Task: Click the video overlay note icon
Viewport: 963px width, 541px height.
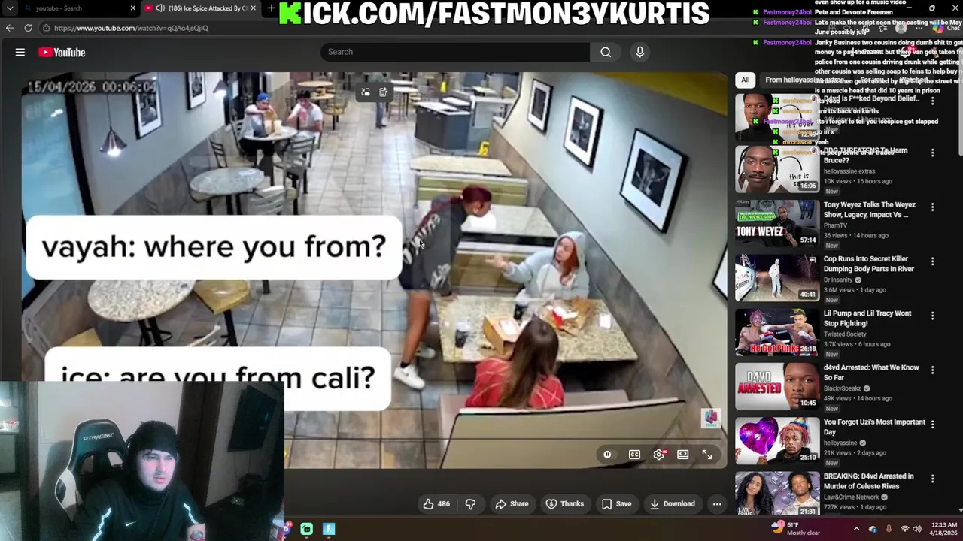Action: coord(384,92)
